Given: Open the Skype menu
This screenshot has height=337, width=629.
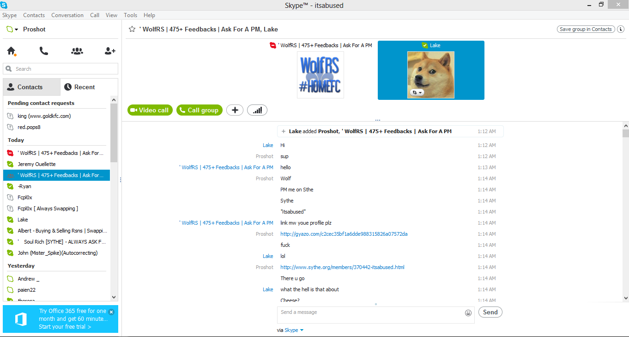Looking at the screenshot, I should 10,15.
